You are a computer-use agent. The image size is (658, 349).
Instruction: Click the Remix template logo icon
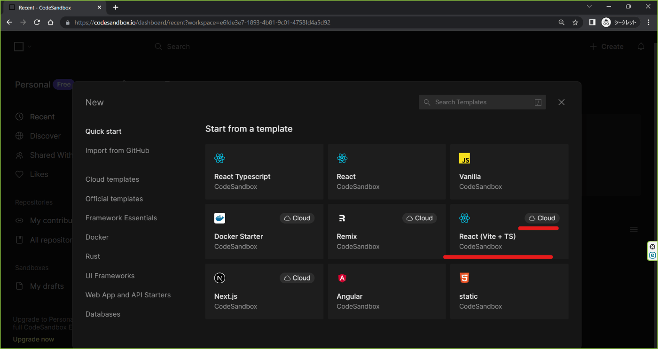342,218
